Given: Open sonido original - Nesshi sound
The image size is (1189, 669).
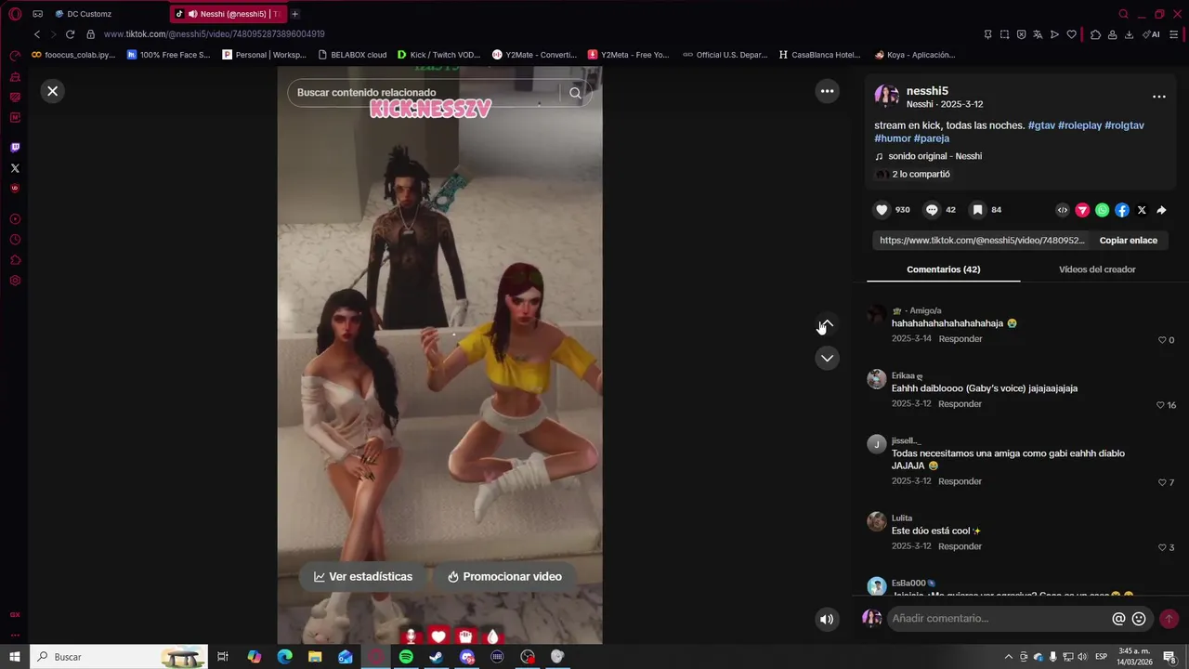Looking at the screenshot, I should click(x=934, y=156).
